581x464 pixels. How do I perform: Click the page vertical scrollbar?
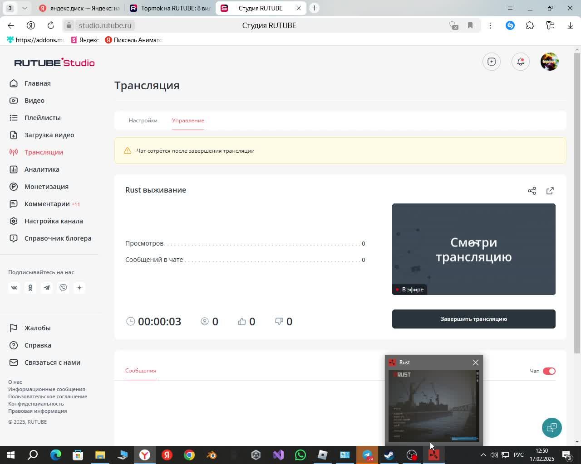coord(577,203)
